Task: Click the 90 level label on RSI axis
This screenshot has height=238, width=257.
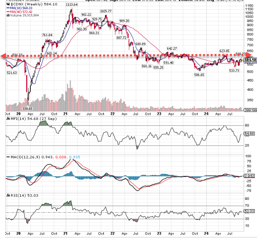Action: pyautogui.click(x=247, y=199)
